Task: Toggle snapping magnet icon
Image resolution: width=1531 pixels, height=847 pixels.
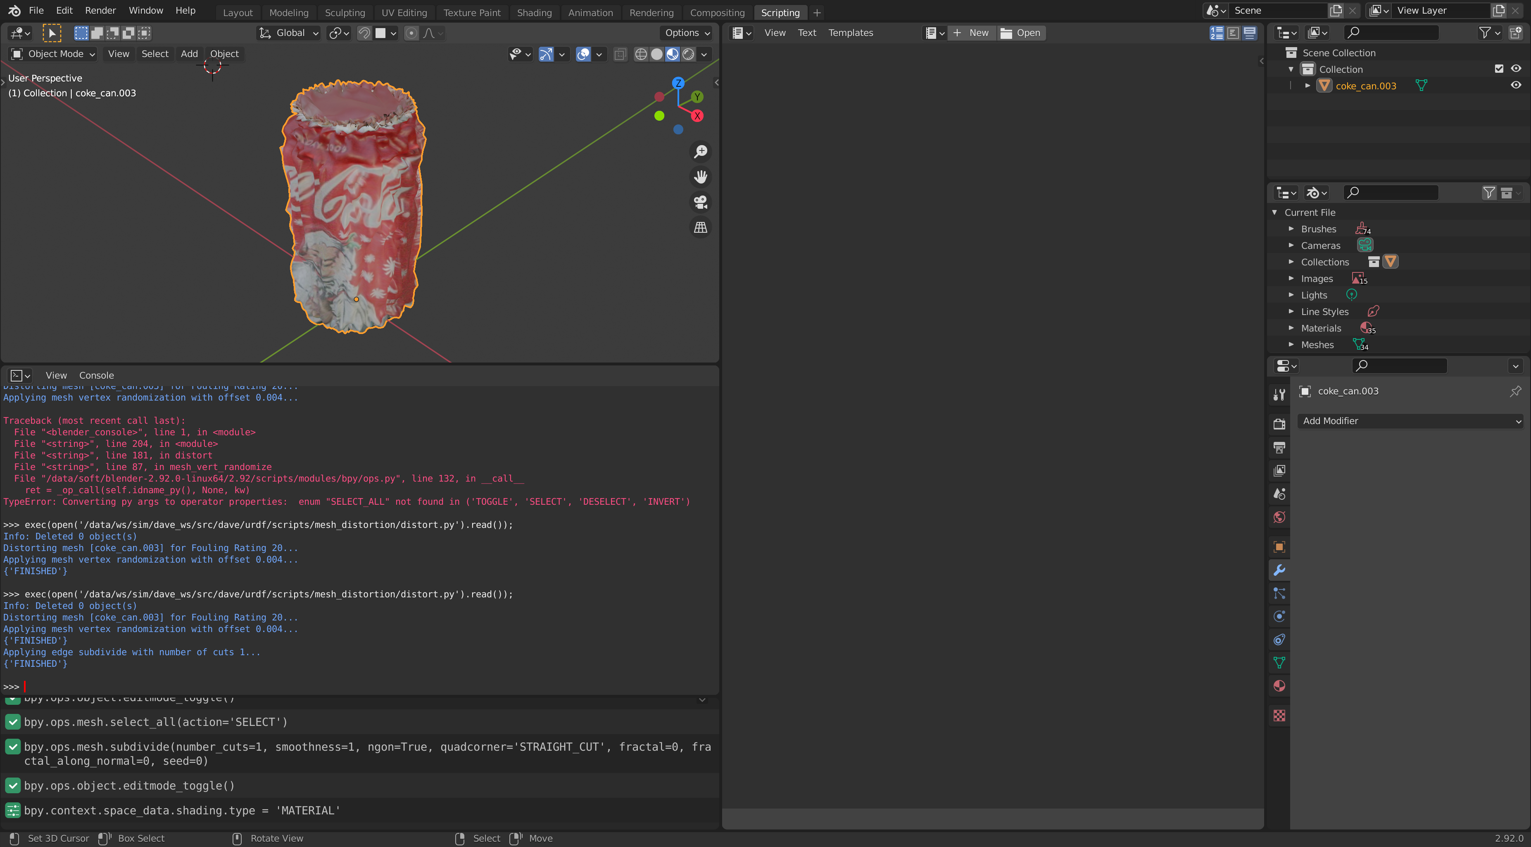Action: (364, 33)
